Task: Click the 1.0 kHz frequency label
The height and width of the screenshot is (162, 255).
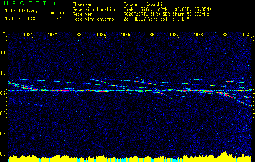Action: (x=3, y=73)
